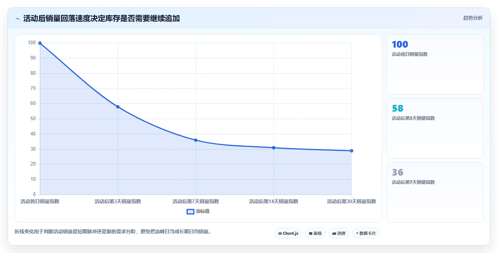Click the x-axis label 活动后第3天销量指数
The image size is (498, 253).
coord(118,201)
